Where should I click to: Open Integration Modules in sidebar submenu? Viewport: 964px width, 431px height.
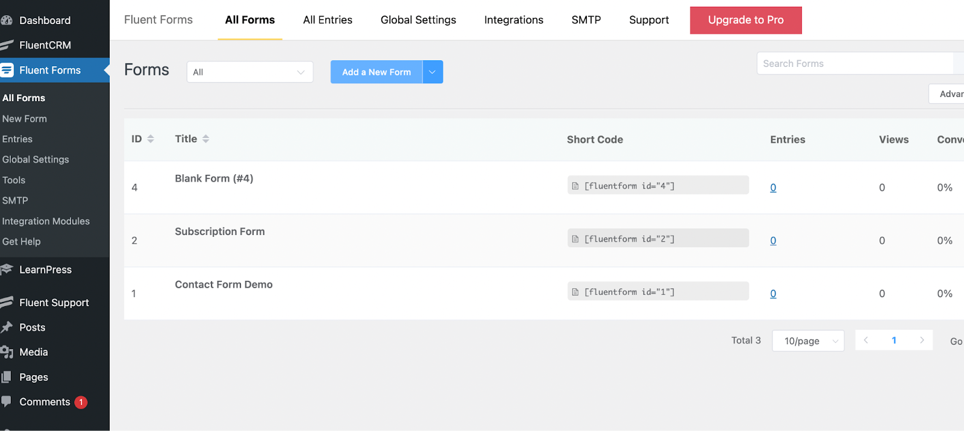click(46, 221)
